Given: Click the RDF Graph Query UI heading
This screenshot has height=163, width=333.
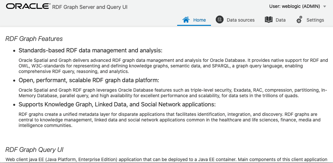Looking at the screenshot, I should (x=34, y=150).
